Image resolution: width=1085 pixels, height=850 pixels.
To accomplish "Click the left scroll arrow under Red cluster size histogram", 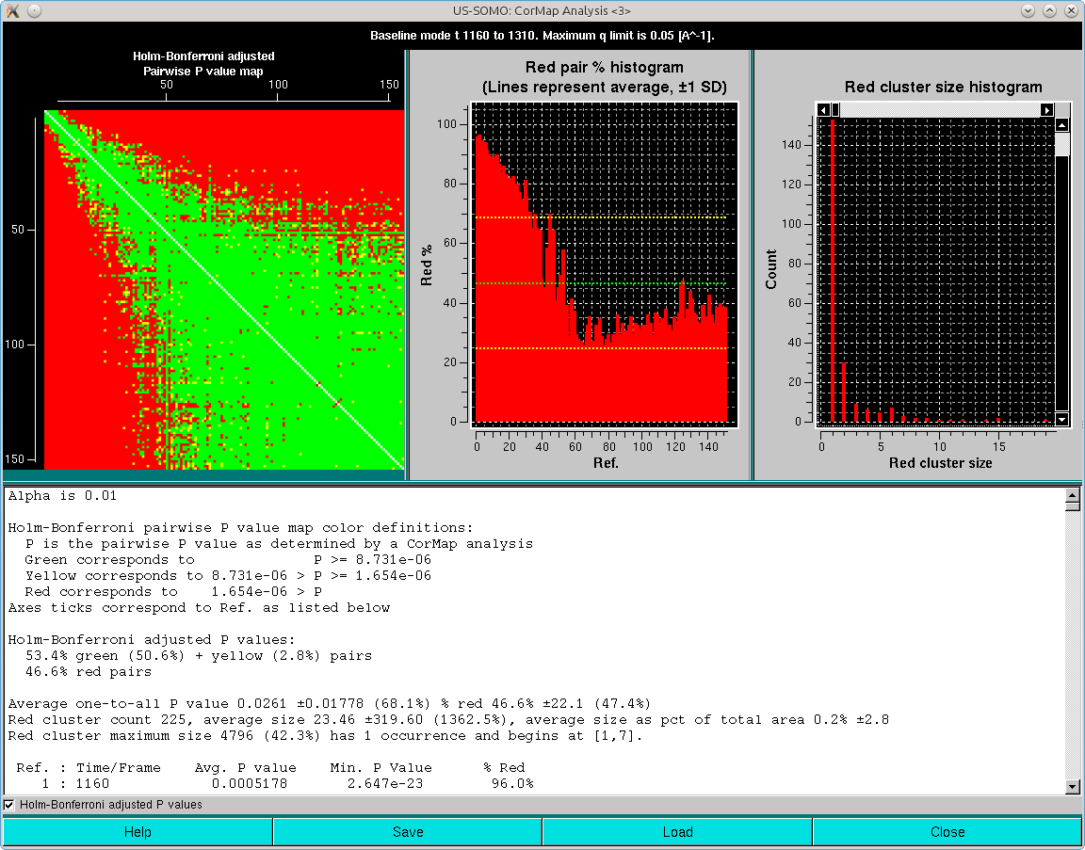I will 825,109.
